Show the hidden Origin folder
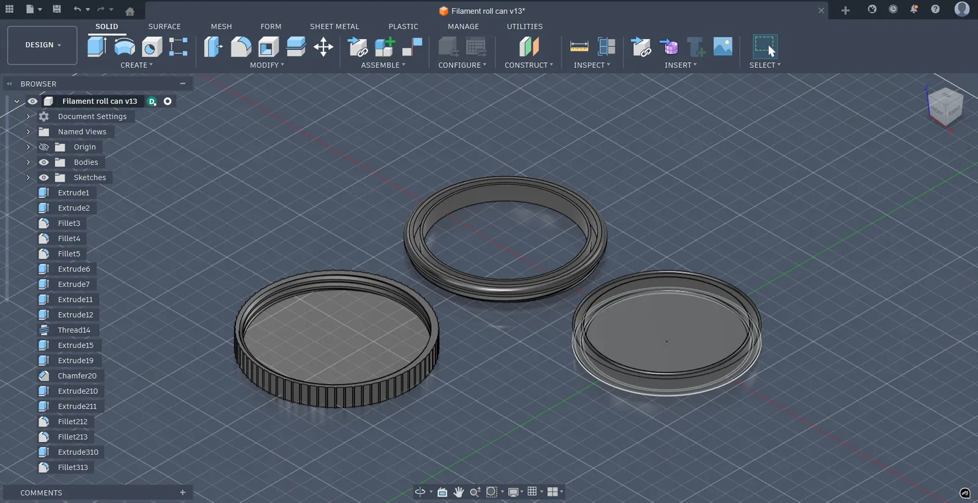This screenshot has height=503, width=978. 44,147
